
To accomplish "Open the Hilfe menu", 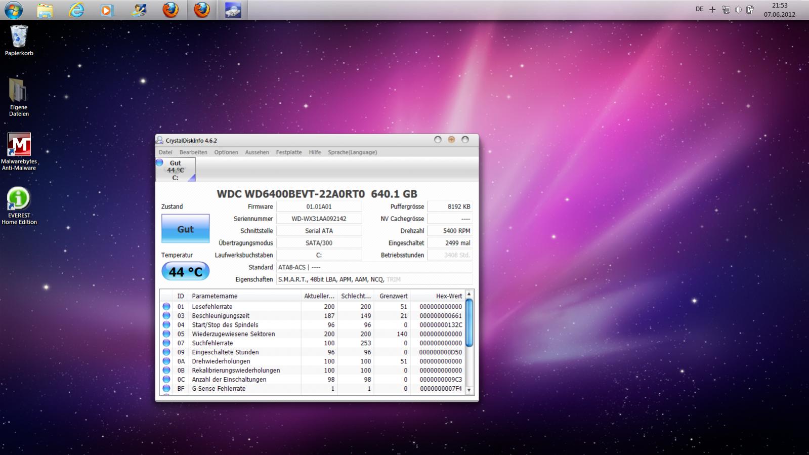I will (315, 152).
